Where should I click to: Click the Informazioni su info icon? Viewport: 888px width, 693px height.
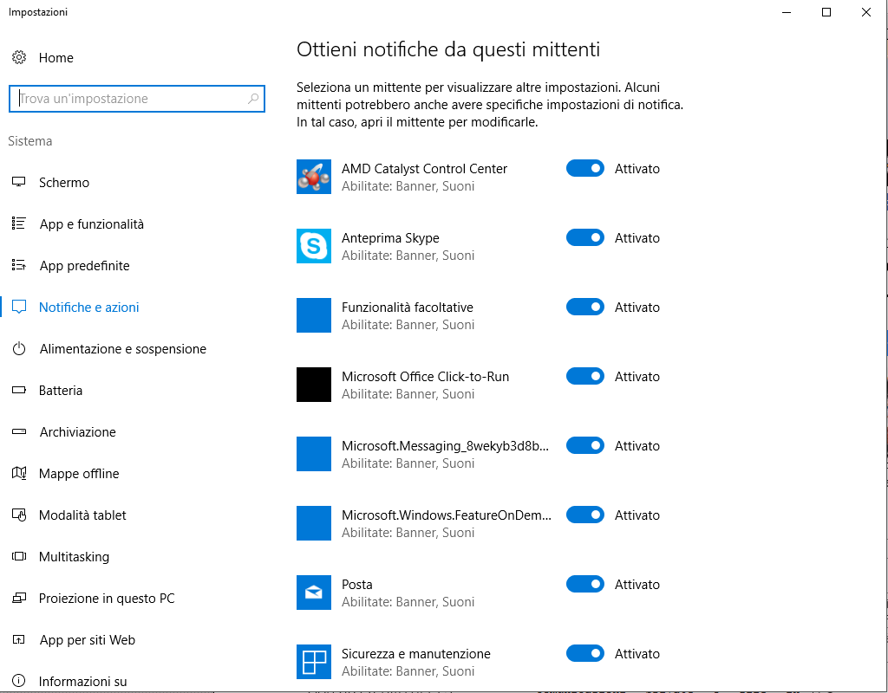(19, 681)
